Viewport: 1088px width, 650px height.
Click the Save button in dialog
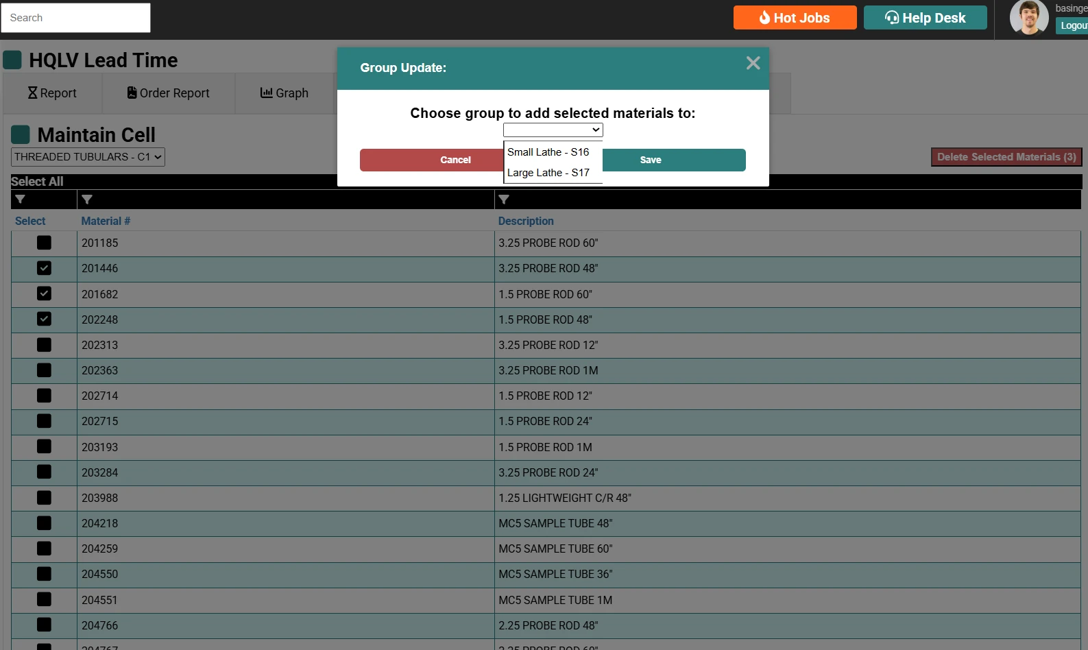pyautogui.click(x=674, y=160)
